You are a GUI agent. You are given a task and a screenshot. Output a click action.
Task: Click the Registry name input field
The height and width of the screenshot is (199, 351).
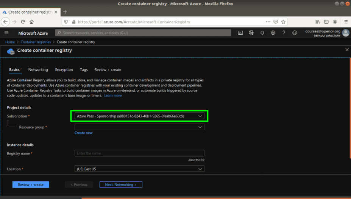click(139, 153)
